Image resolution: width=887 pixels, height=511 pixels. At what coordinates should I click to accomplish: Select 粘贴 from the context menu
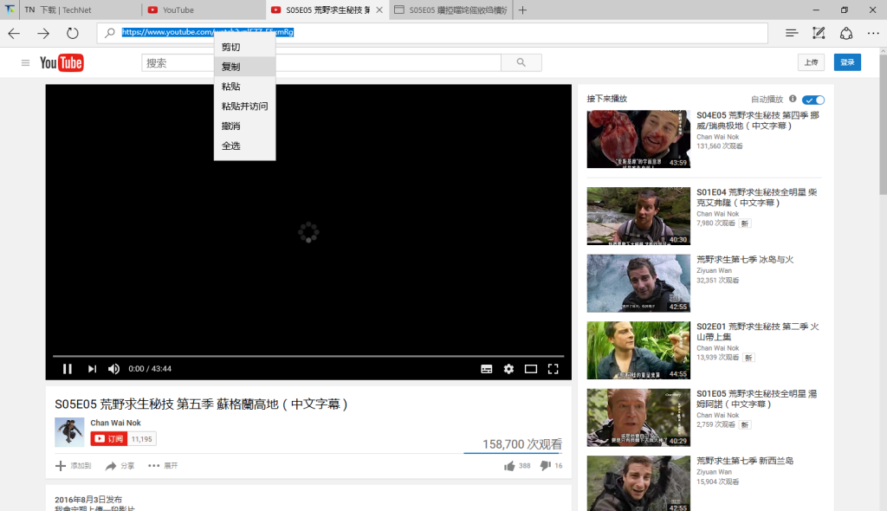click(x=245, y=87)
